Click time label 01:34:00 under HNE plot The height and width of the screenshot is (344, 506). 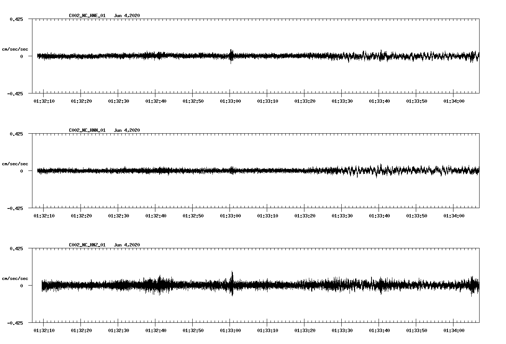click(x=454, y=101)
